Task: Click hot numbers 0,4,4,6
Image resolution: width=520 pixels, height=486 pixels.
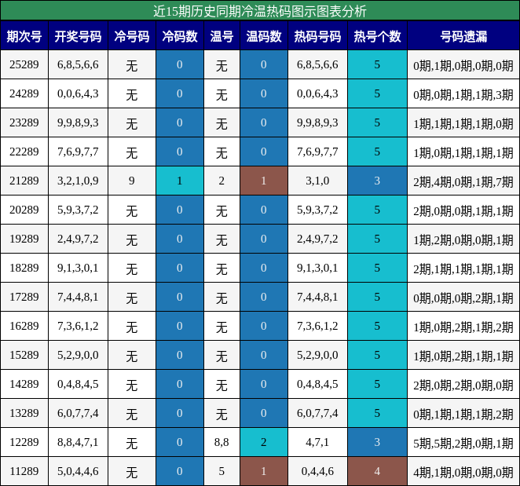Action: (317, 471)
